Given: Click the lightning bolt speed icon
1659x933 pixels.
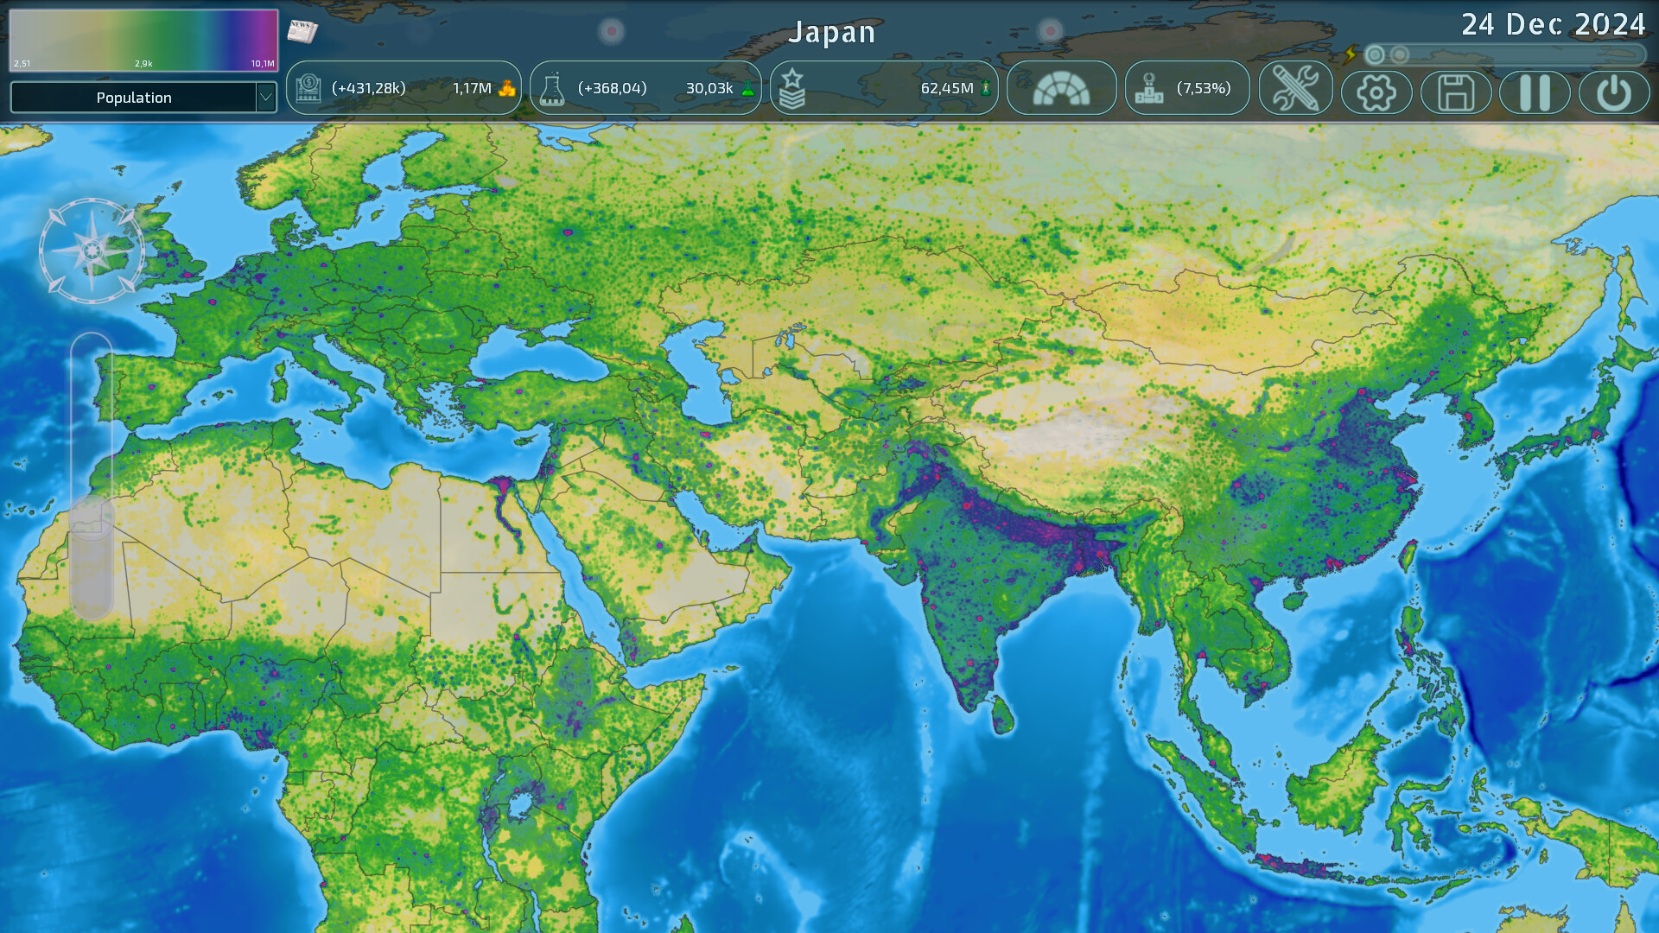Looking at the screenshot, I should (x=1350, y=54).
